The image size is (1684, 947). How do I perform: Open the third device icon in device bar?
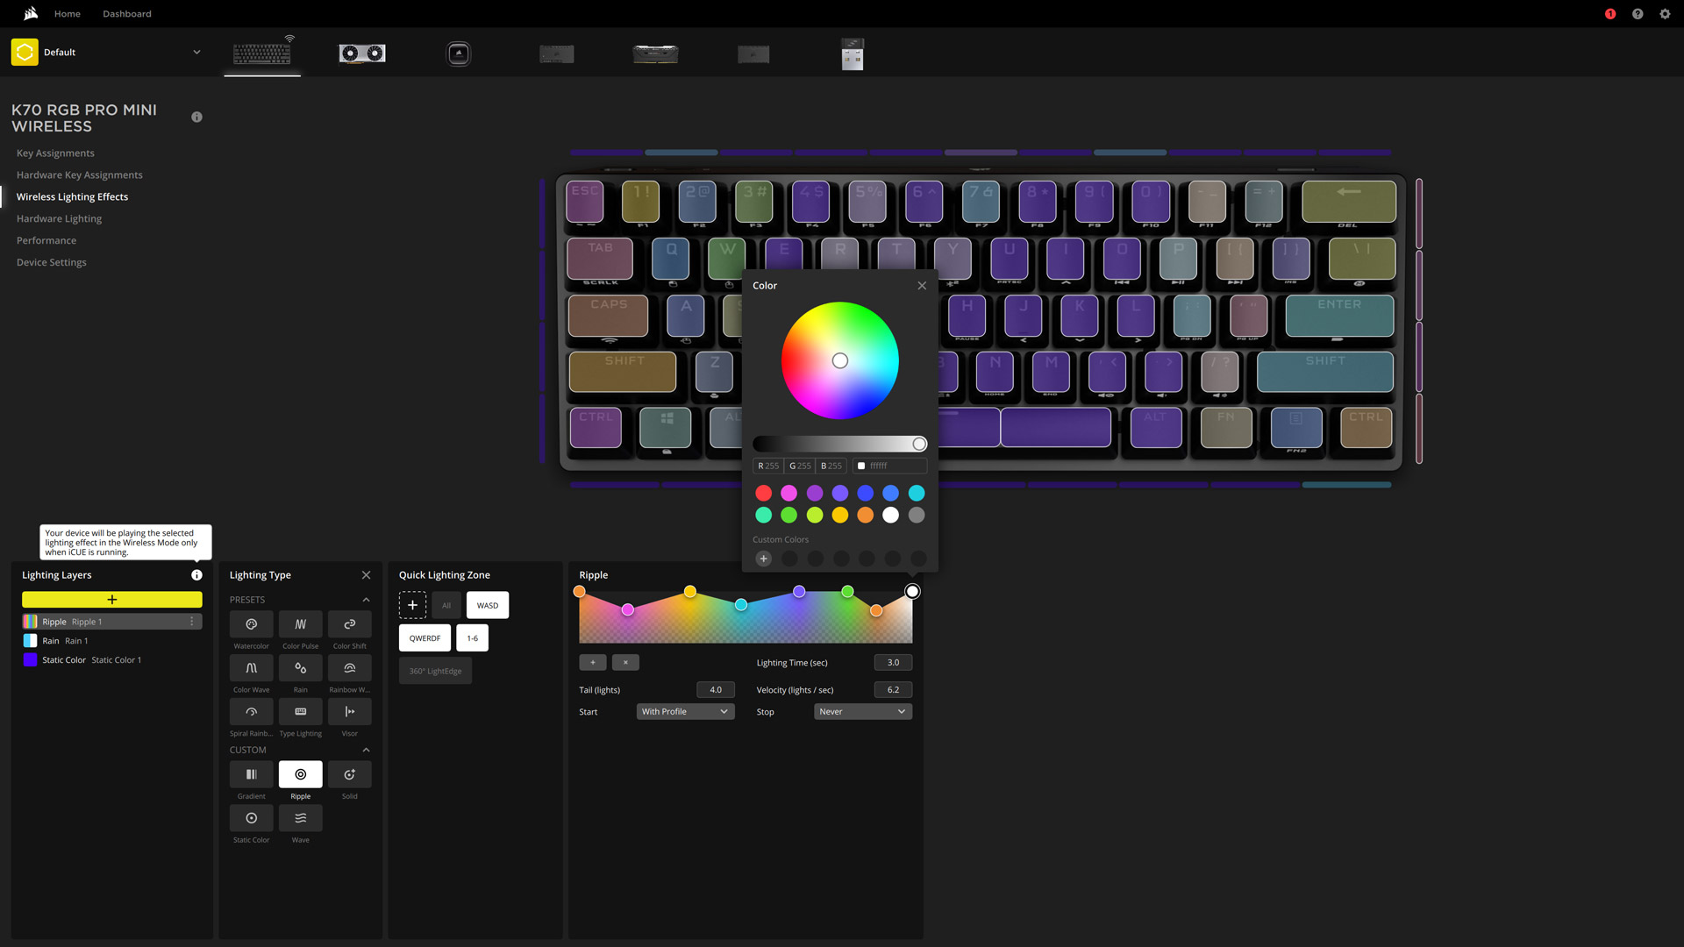(459, 53)
